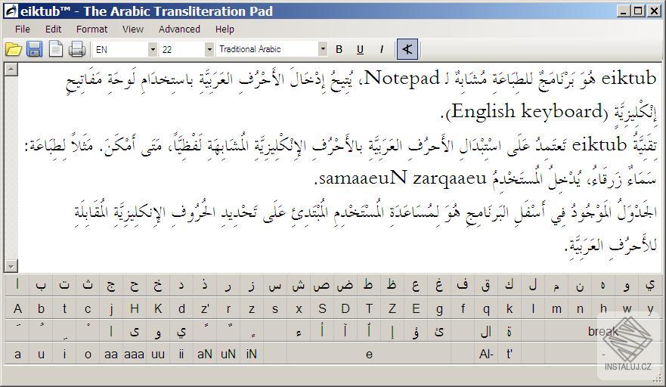
Task: Click the text 'samaaeuN zarqaaeu' in the editor
Action: 403,178
